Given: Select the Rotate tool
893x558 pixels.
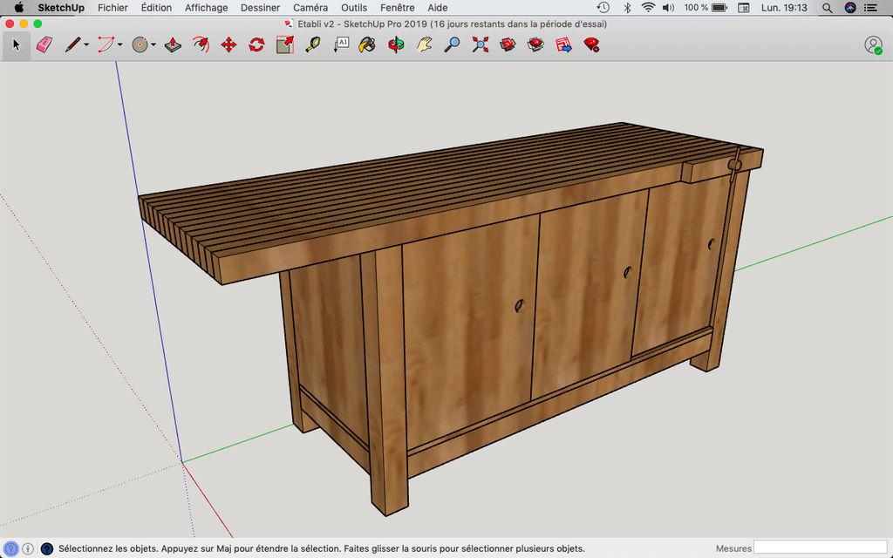Looking at the screenshot, I should pos(256,44).
